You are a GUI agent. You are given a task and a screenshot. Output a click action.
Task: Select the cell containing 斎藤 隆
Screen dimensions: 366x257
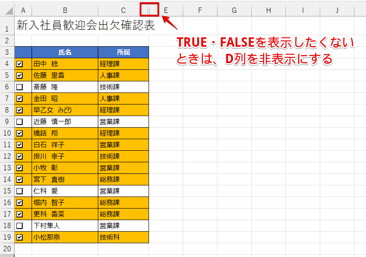click(65, 87)
